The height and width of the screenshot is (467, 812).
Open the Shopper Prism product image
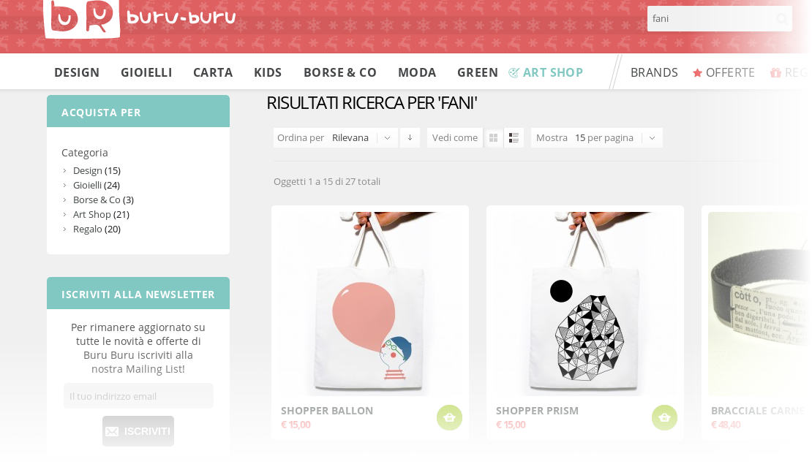(585, 303)
